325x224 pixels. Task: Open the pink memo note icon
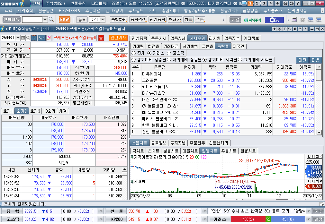coord(49,38)
